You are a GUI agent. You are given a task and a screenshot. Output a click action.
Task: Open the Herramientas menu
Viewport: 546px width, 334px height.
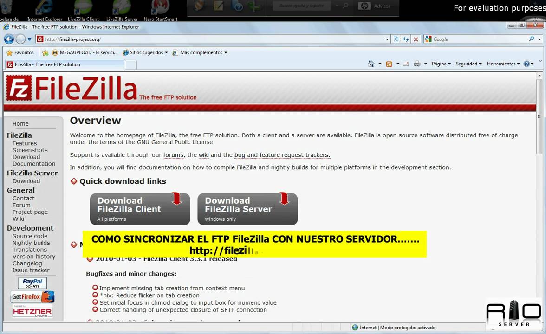(x=503, y=64)
